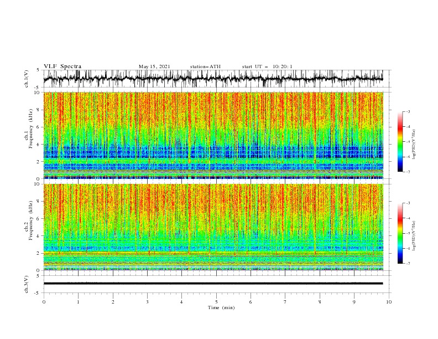Click the log(PSD) label beside ch.2 colorbar

click(414, 236)
